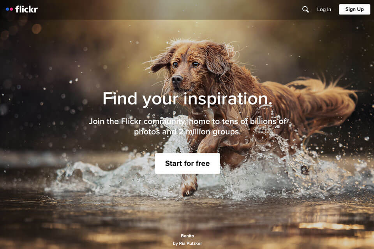Open the search magnifier icon
This screenshot has width=374, height=249.
[x=305, y=9]
